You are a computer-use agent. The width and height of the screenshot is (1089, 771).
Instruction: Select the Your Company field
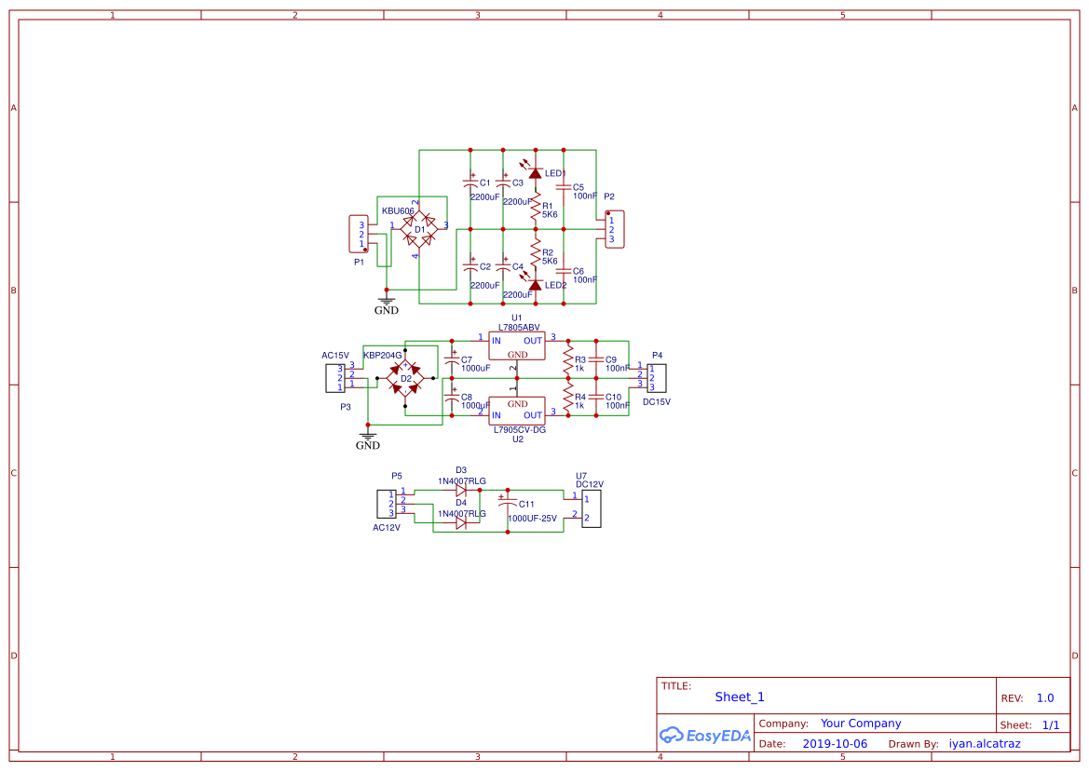tap(861, 724)
